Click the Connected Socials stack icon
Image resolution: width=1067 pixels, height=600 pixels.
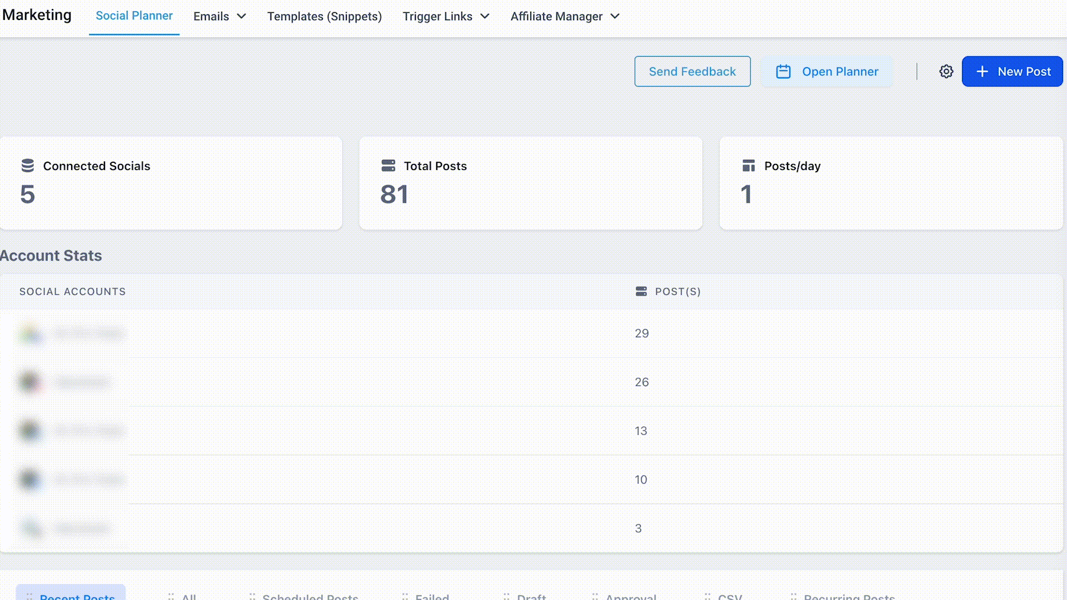point(28,166)
